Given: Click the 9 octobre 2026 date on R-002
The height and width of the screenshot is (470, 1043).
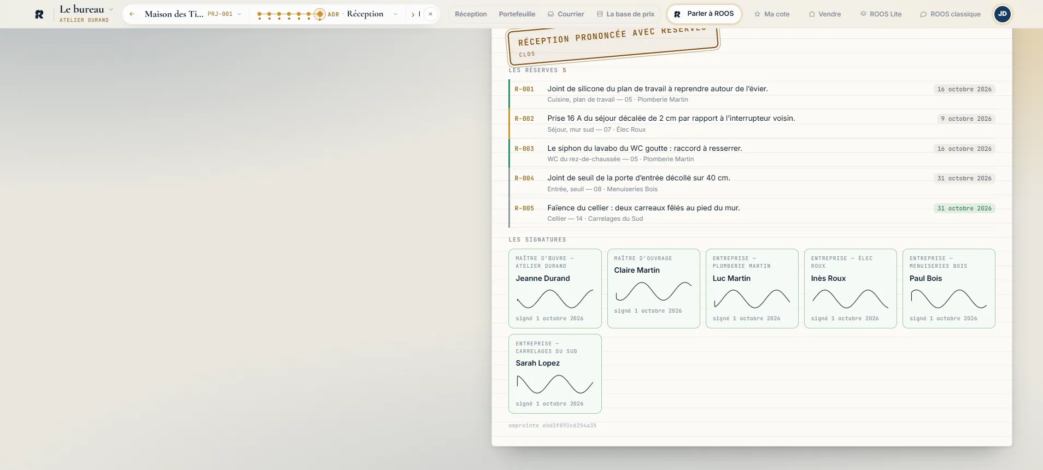Looking at the screenshot, I should pyautogui.click(x=966, y=119).
